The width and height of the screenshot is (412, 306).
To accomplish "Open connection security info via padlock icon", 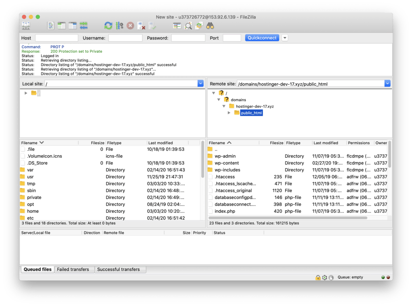I will (x=318, y=277).
